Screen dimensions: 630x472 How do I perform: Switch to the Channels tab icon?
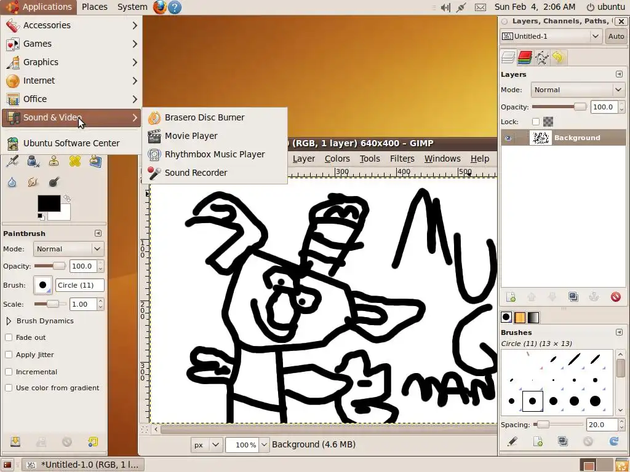[x=525, y=57]
